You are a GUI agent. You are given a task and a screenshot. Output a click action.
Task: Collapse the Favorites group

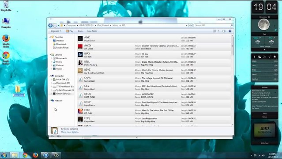(50, 37)
